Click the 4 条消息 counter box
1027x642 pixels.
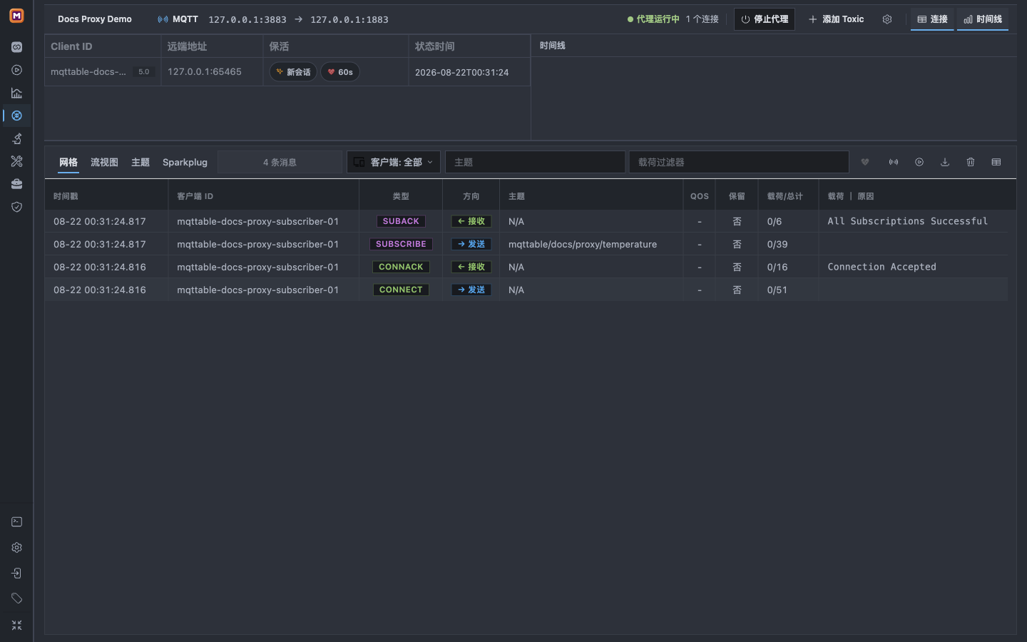click(280, 162)
